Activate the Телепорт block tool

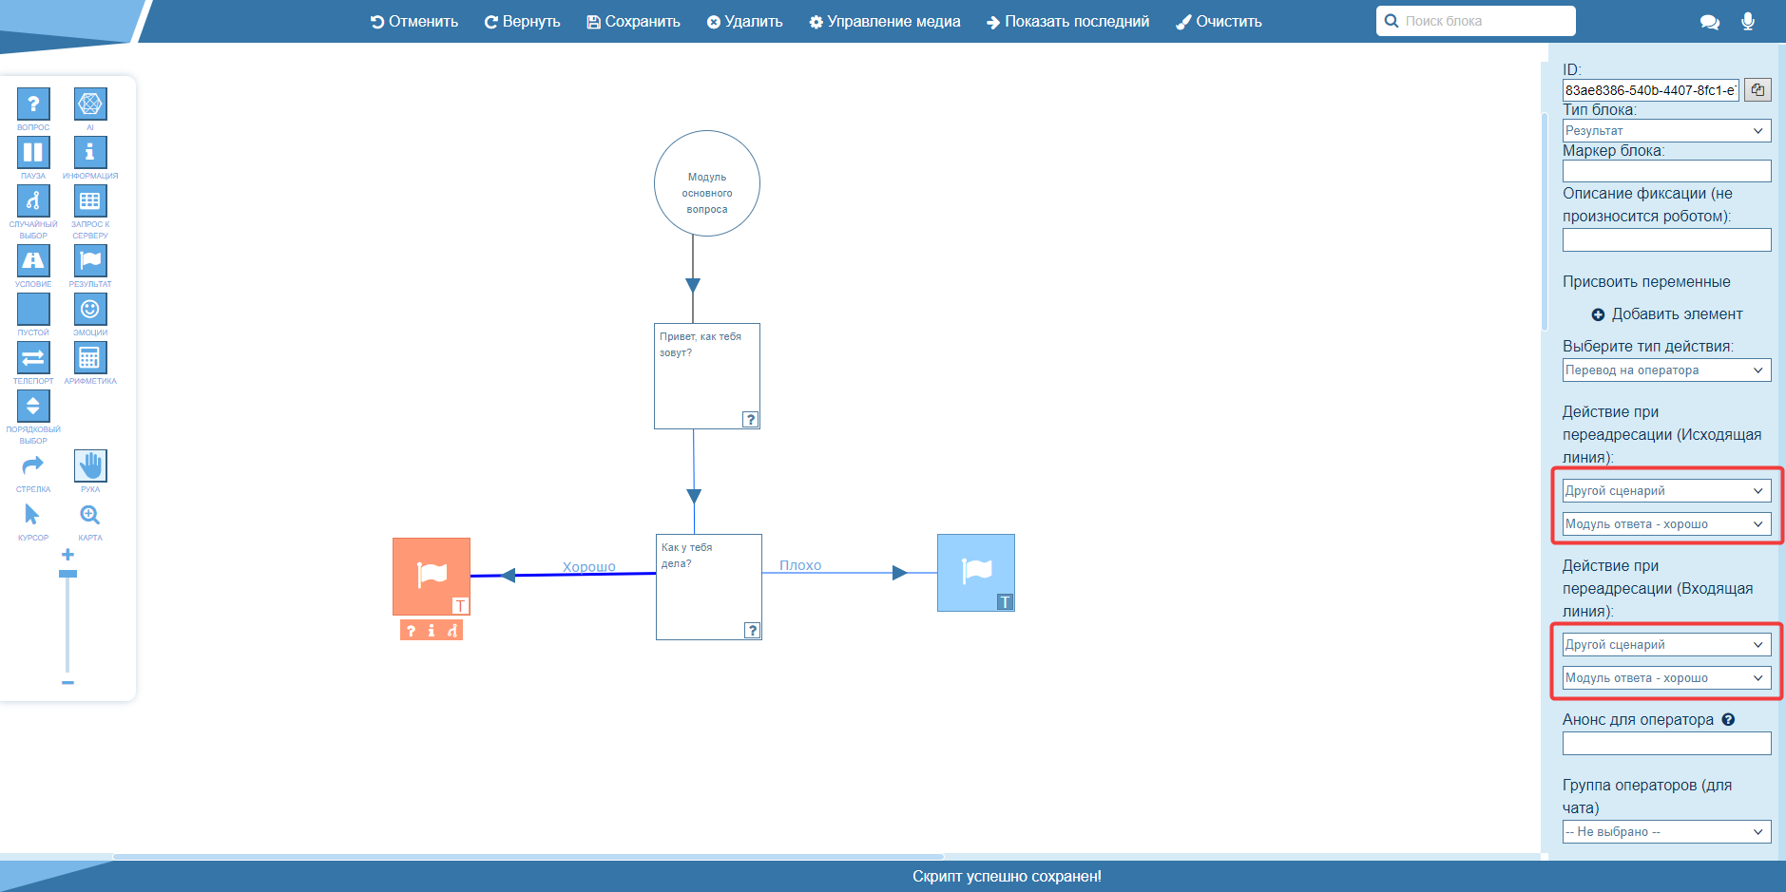click(x=33, y=357)
